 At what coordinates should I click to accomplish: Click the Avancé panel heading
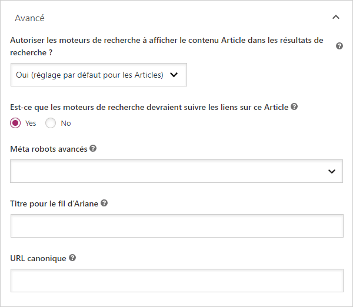[30, 18]
